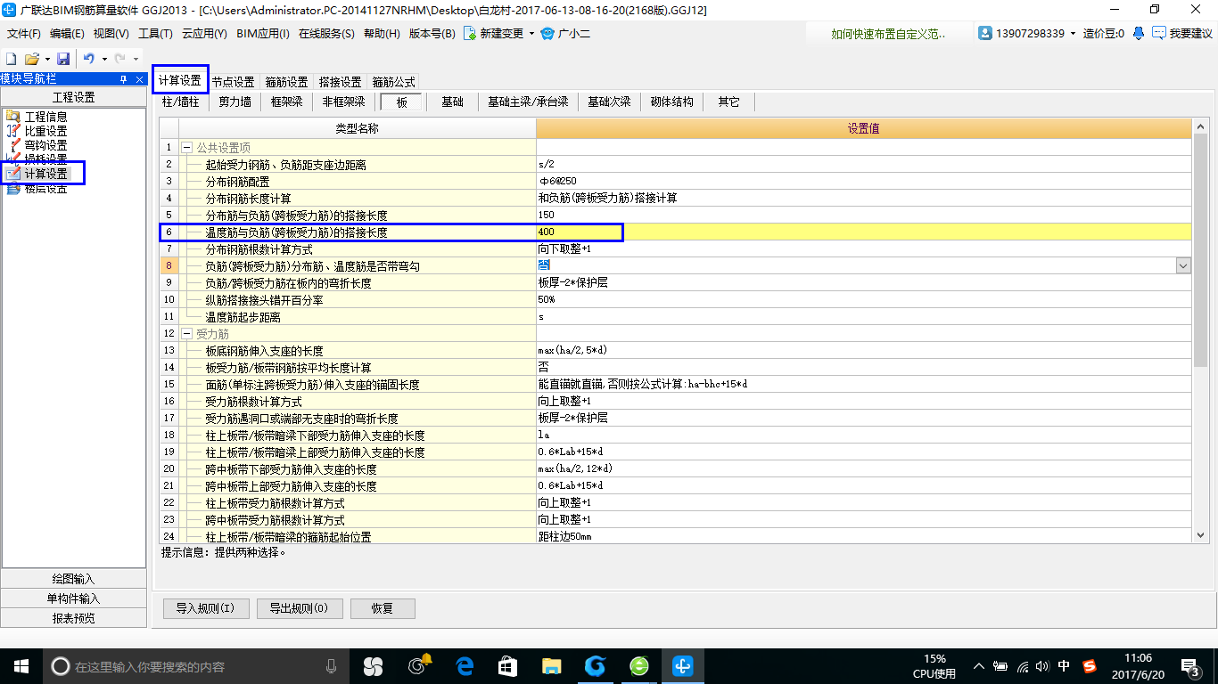Click the Edge browser taskbar icon
This screenshot has height=684, width=1218.
click(x=464, y=666)
